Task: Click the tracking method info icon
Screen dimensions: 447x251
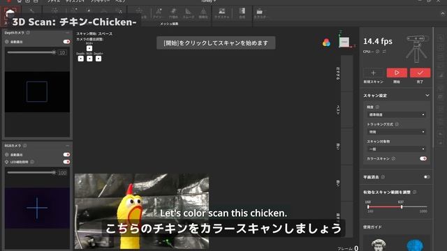Action: point(397,124)
